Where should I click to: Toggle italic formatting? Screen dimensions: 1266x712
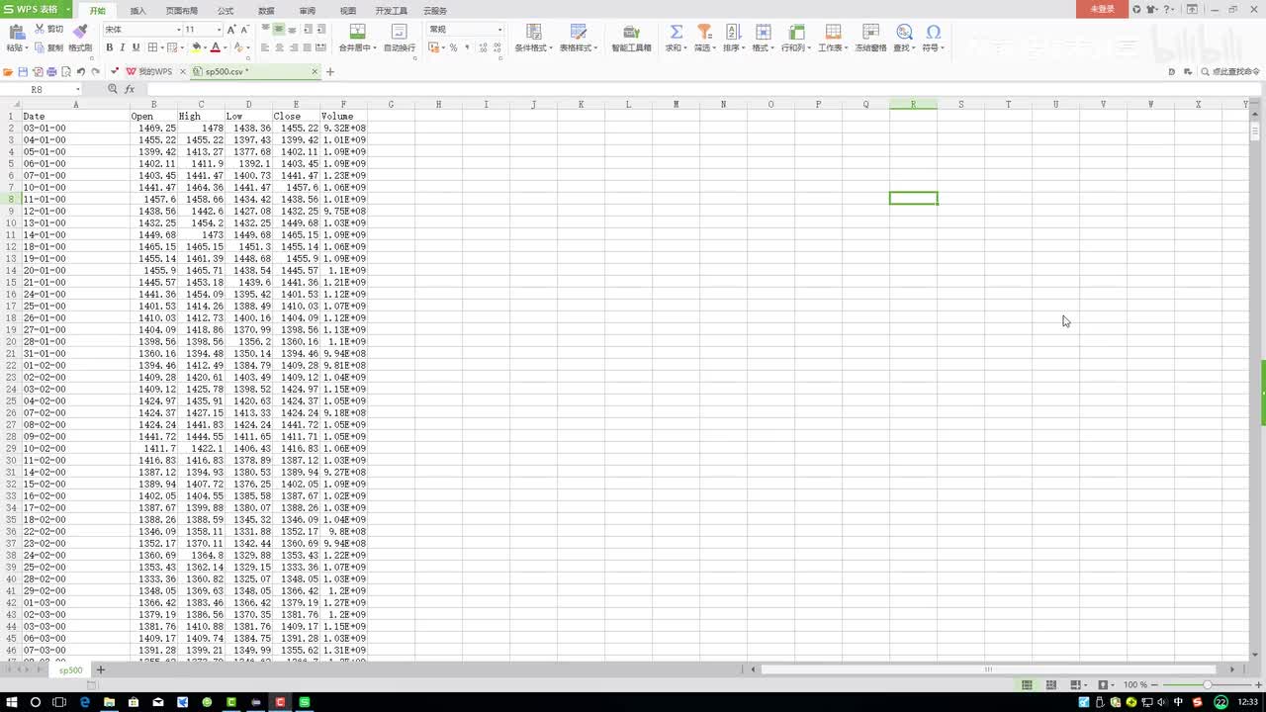123,47
